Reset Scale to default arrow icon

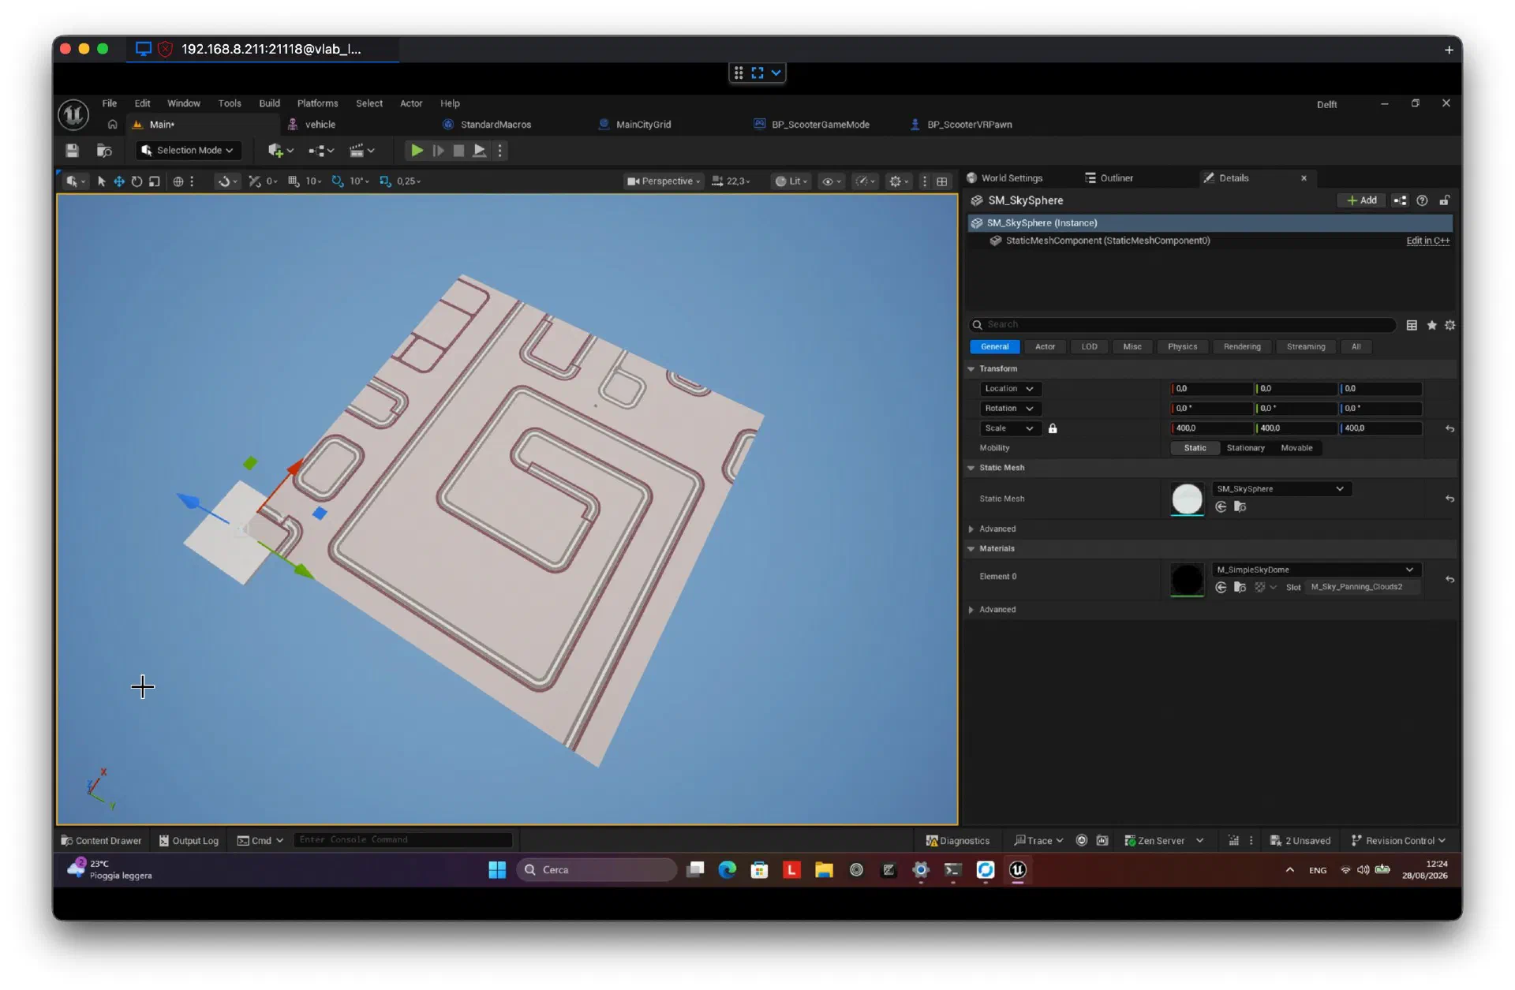pyautogui.click(x=1450, y=428)
